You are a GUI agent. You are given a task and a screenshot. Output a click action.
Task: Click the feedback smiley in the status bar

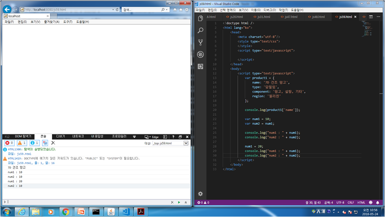(371, 202)
